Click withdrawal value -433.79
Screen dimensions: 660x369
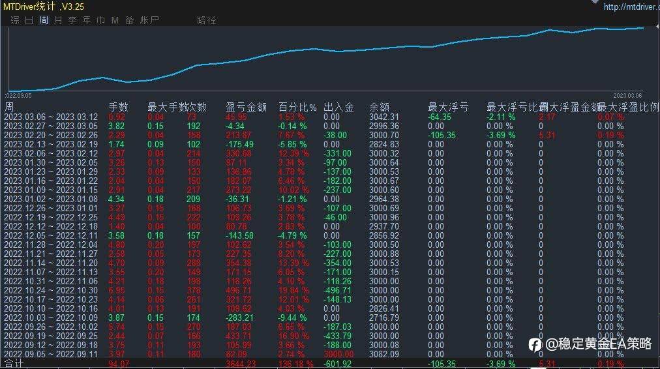337,336
